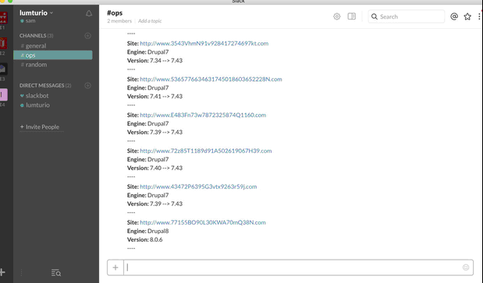Open the notifications bell in sidebar
The width and height of the screenshot is (483, 283).
pyautogui.click(x=89, y=13)
